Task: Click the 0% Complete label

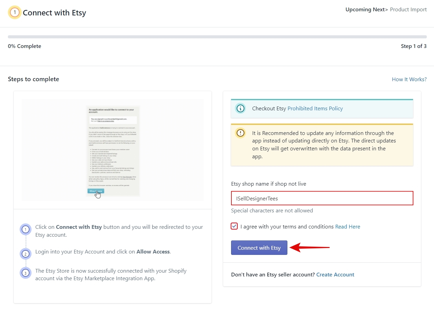Action: [x=24, y=46]
